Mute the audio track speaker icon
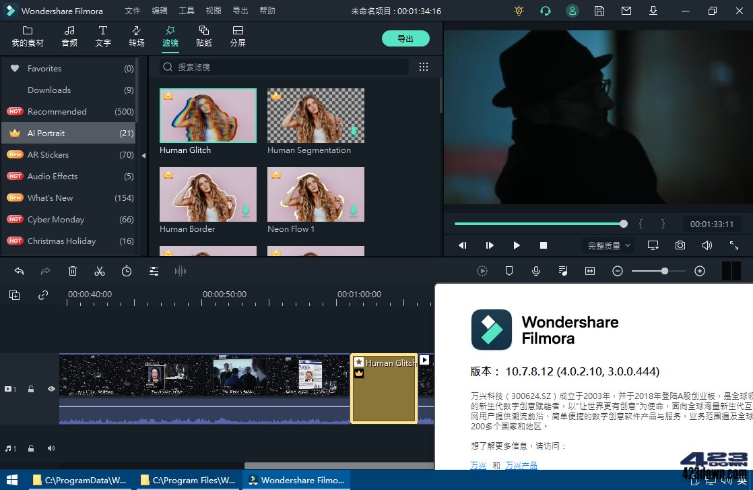 click(51, 448)
